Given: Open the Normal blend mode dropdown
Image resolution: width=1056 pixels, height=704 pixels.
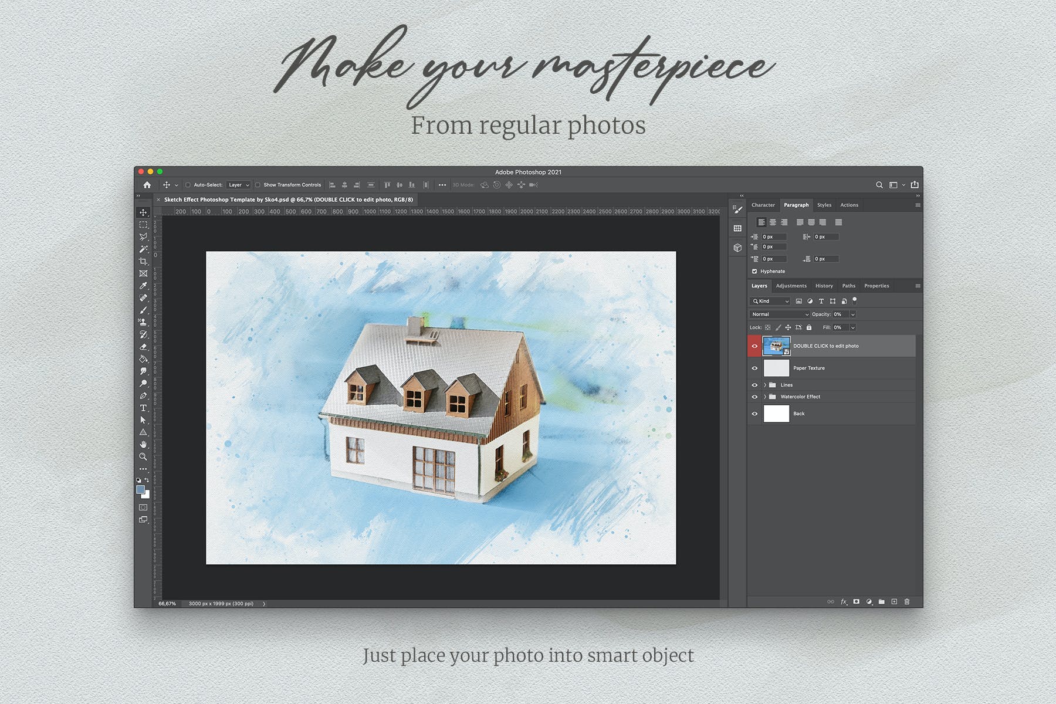Looking at the screenshot, I should point(780,314).
